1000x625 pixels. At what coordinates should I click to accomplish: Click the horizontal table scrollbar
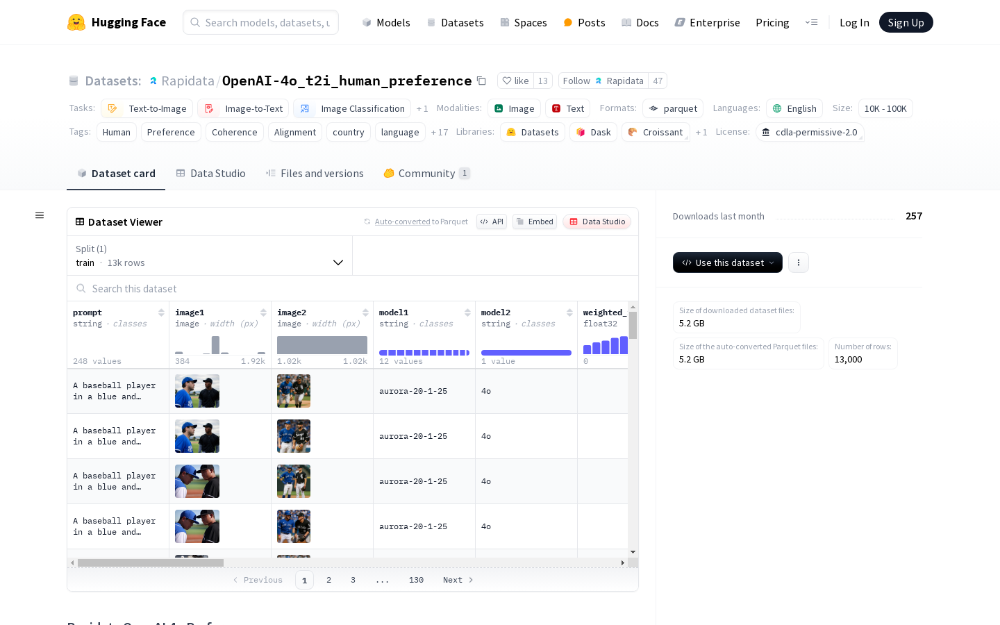(151, 562)
